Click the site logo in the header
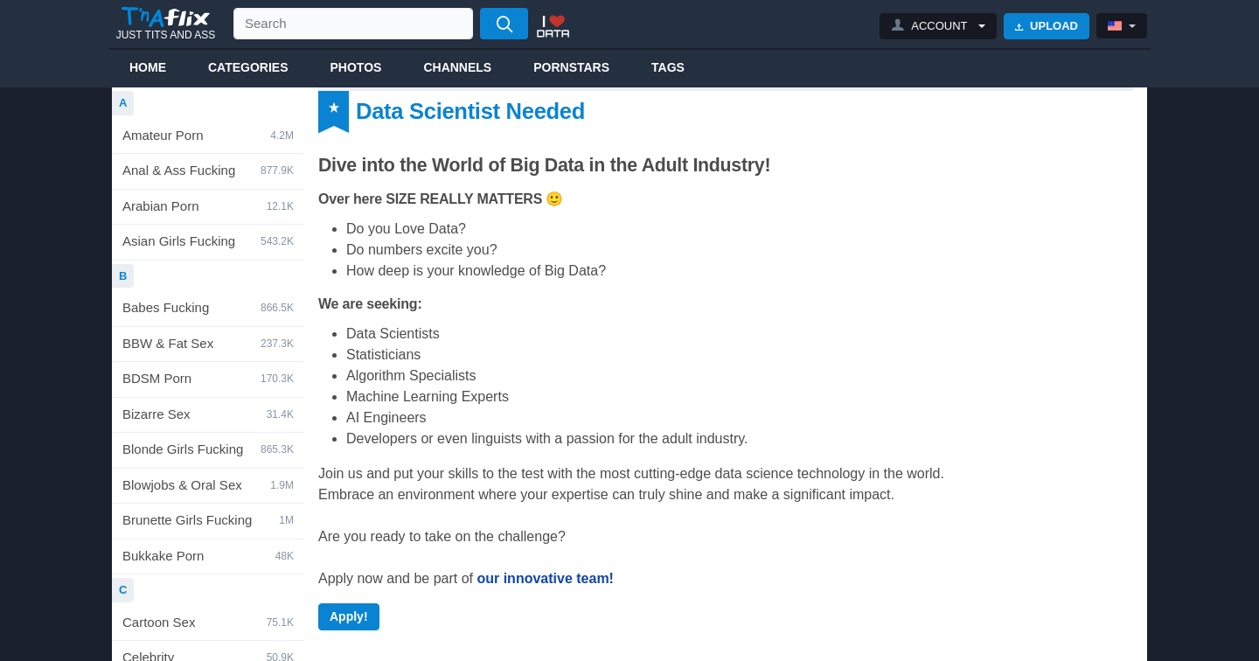 (x=165, y=24)
